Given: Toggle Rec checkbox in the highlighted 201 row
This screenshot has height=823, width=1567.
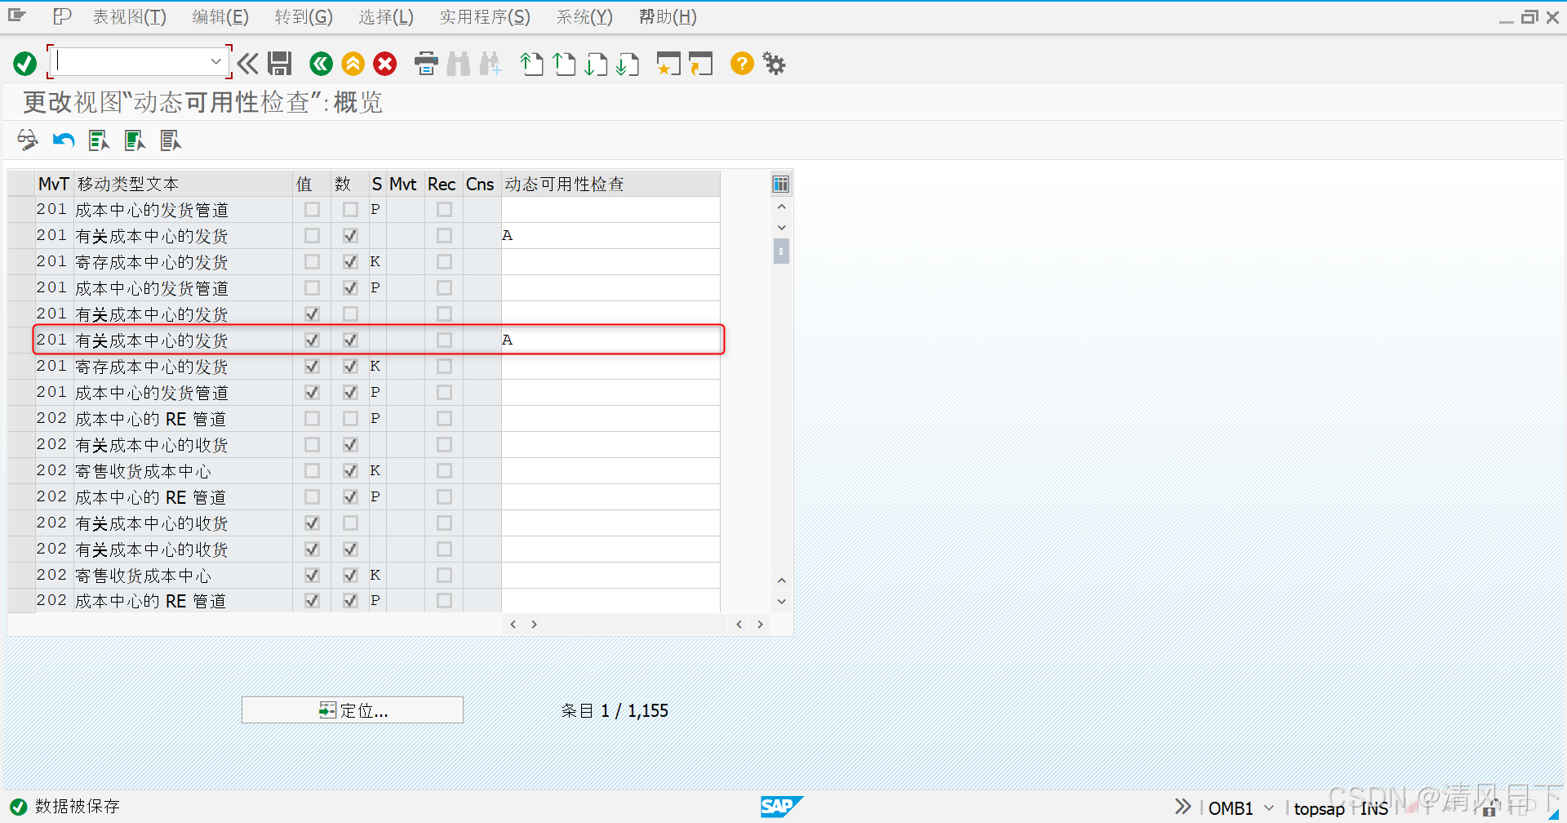Looking at the screenshot, I should [x=444, y=340].
